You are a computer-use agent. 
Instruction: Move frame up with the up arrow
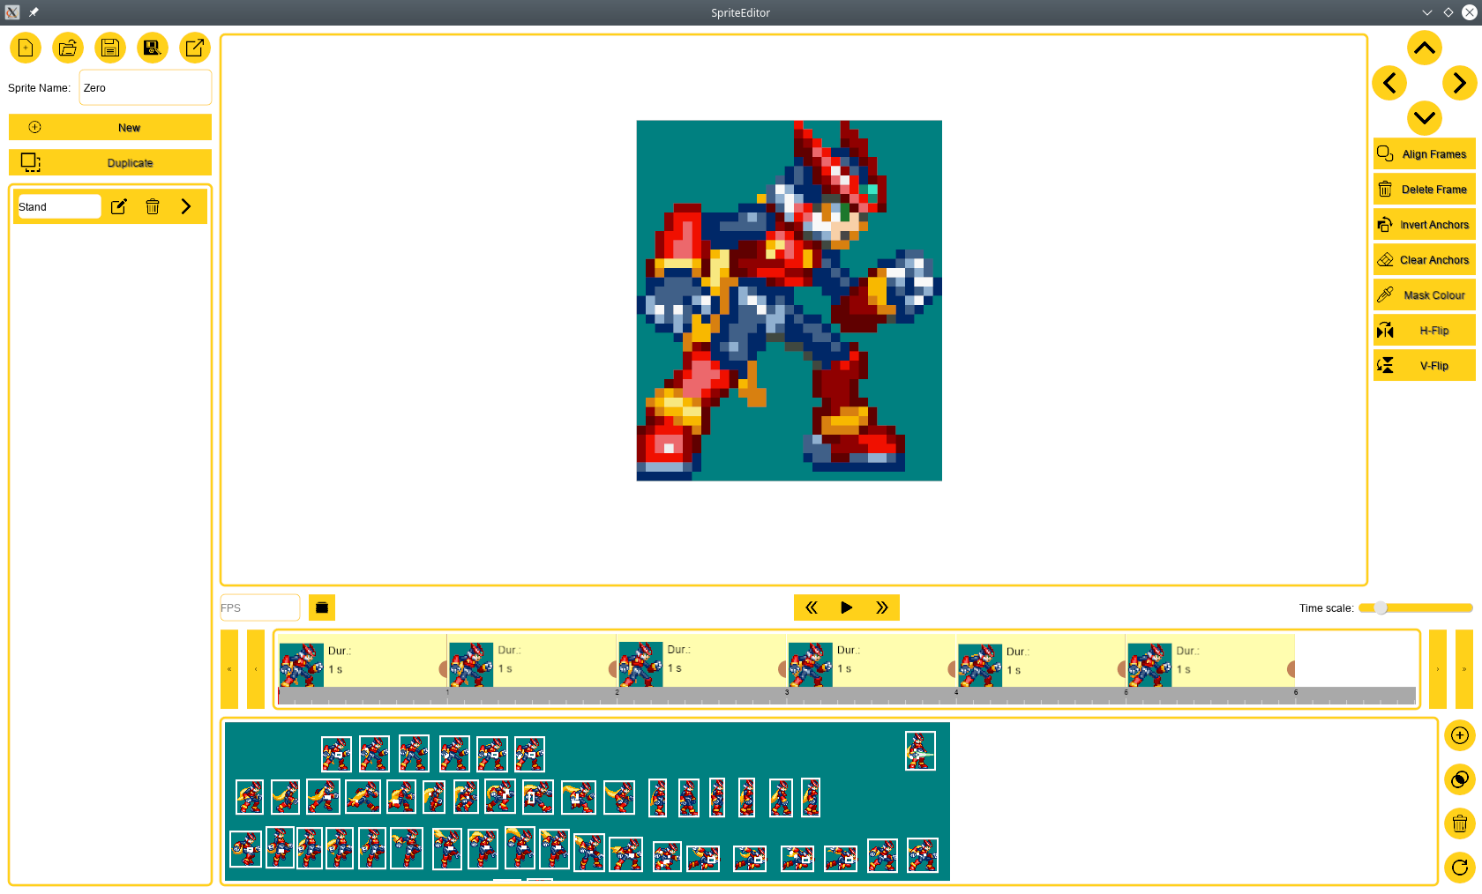(x=1425, y=48)
